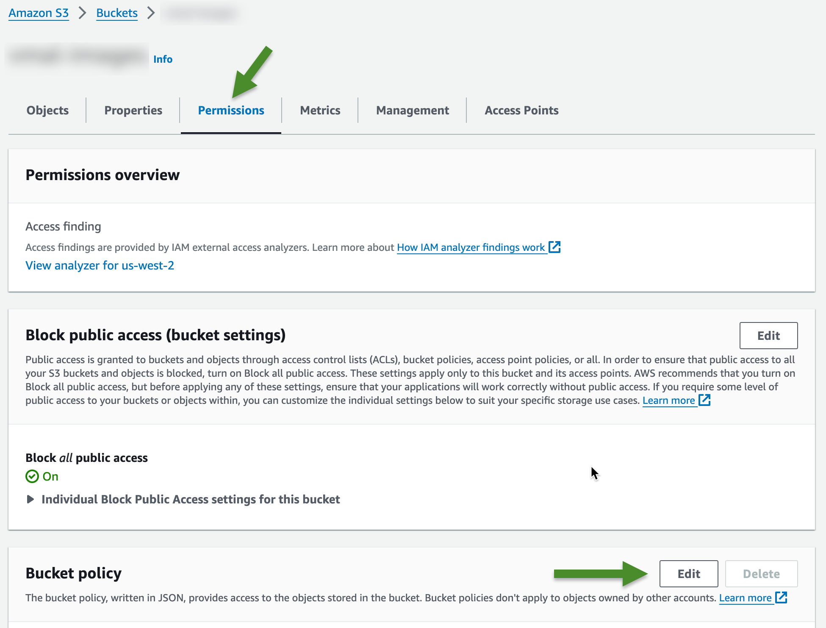Open the Management tab
Viewport: 826px width, 628px height.
(x=412, y=110)
